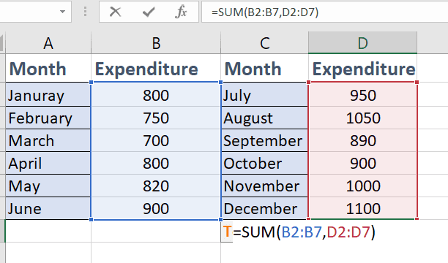Click the 1050 value for August

point(363,118)
